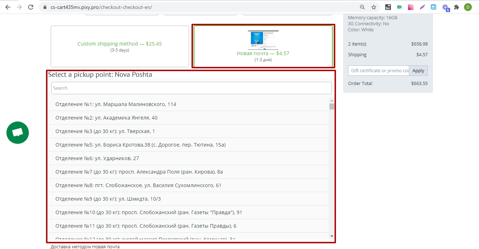Click the 2 item(s) subtotal $658.98
The height and width of the screenshot is (249, 479).
tap(419, 44)
